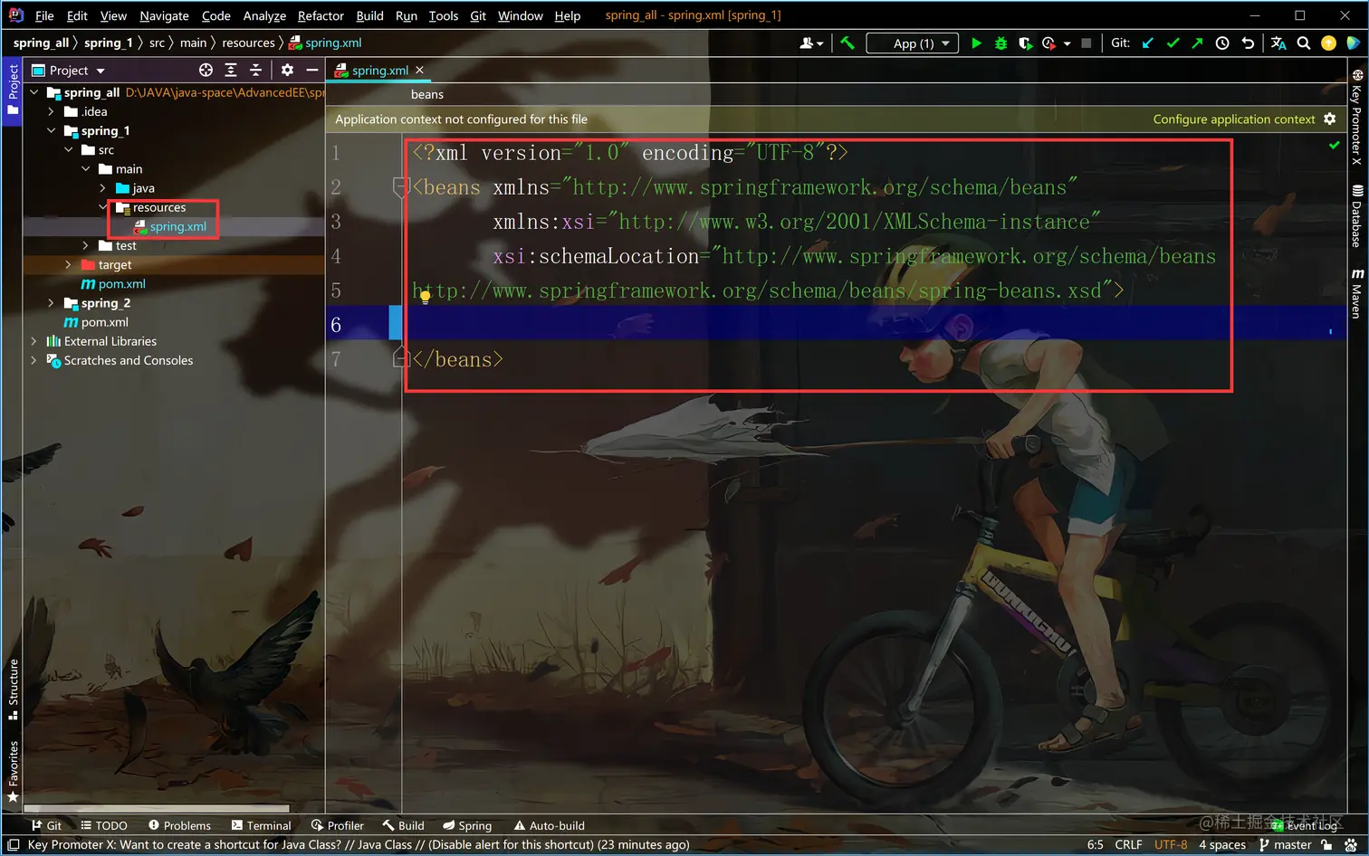Click the yellow intention bulb on line 5
Viewport: 1369px width, 856px height.
(x=425, y=297)
